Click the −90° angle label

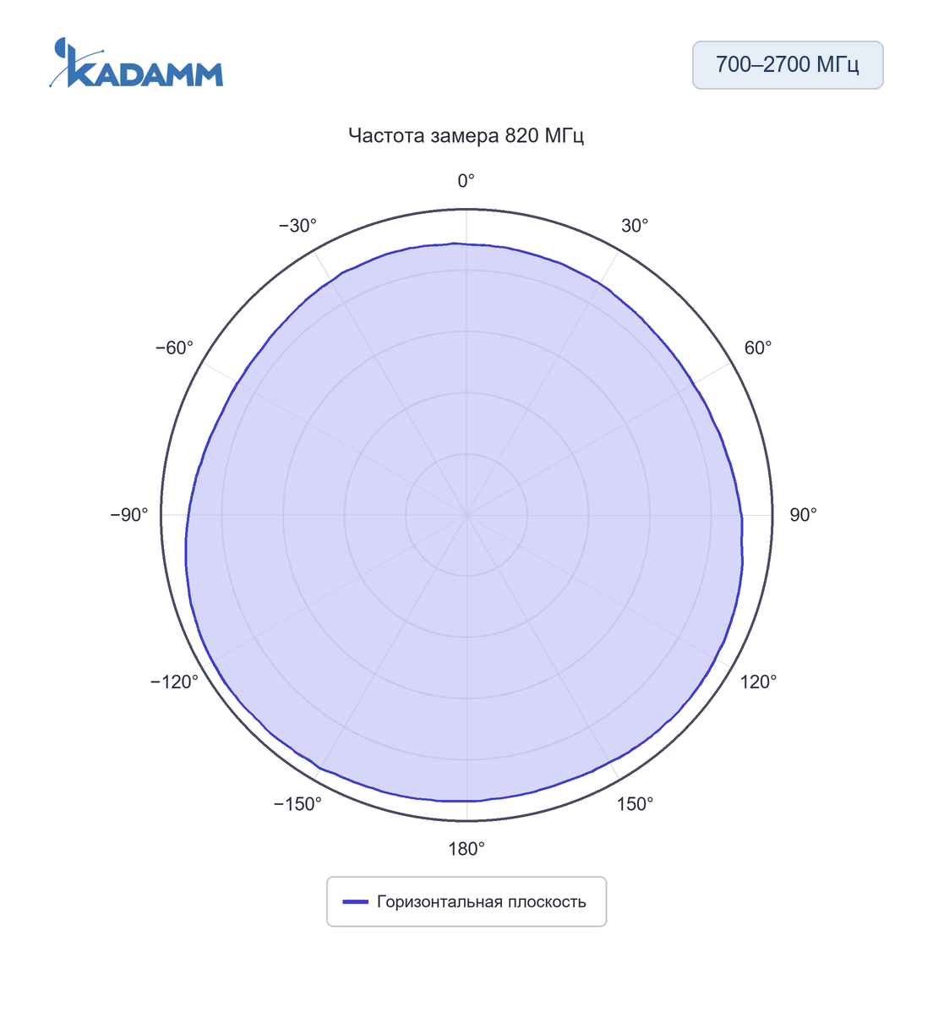pos(129,515)
